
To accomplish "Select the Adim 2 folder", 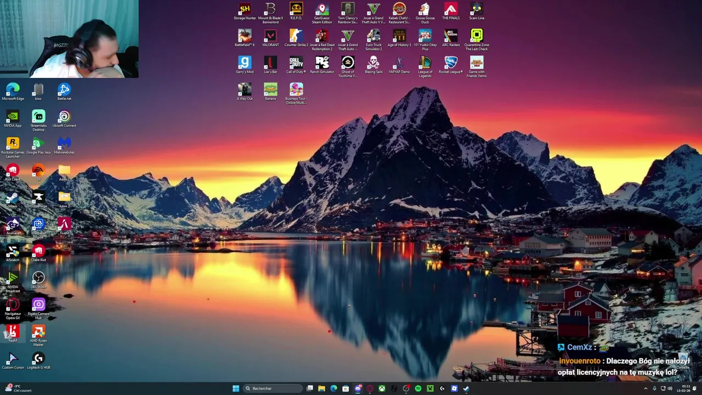I will 64,199.
